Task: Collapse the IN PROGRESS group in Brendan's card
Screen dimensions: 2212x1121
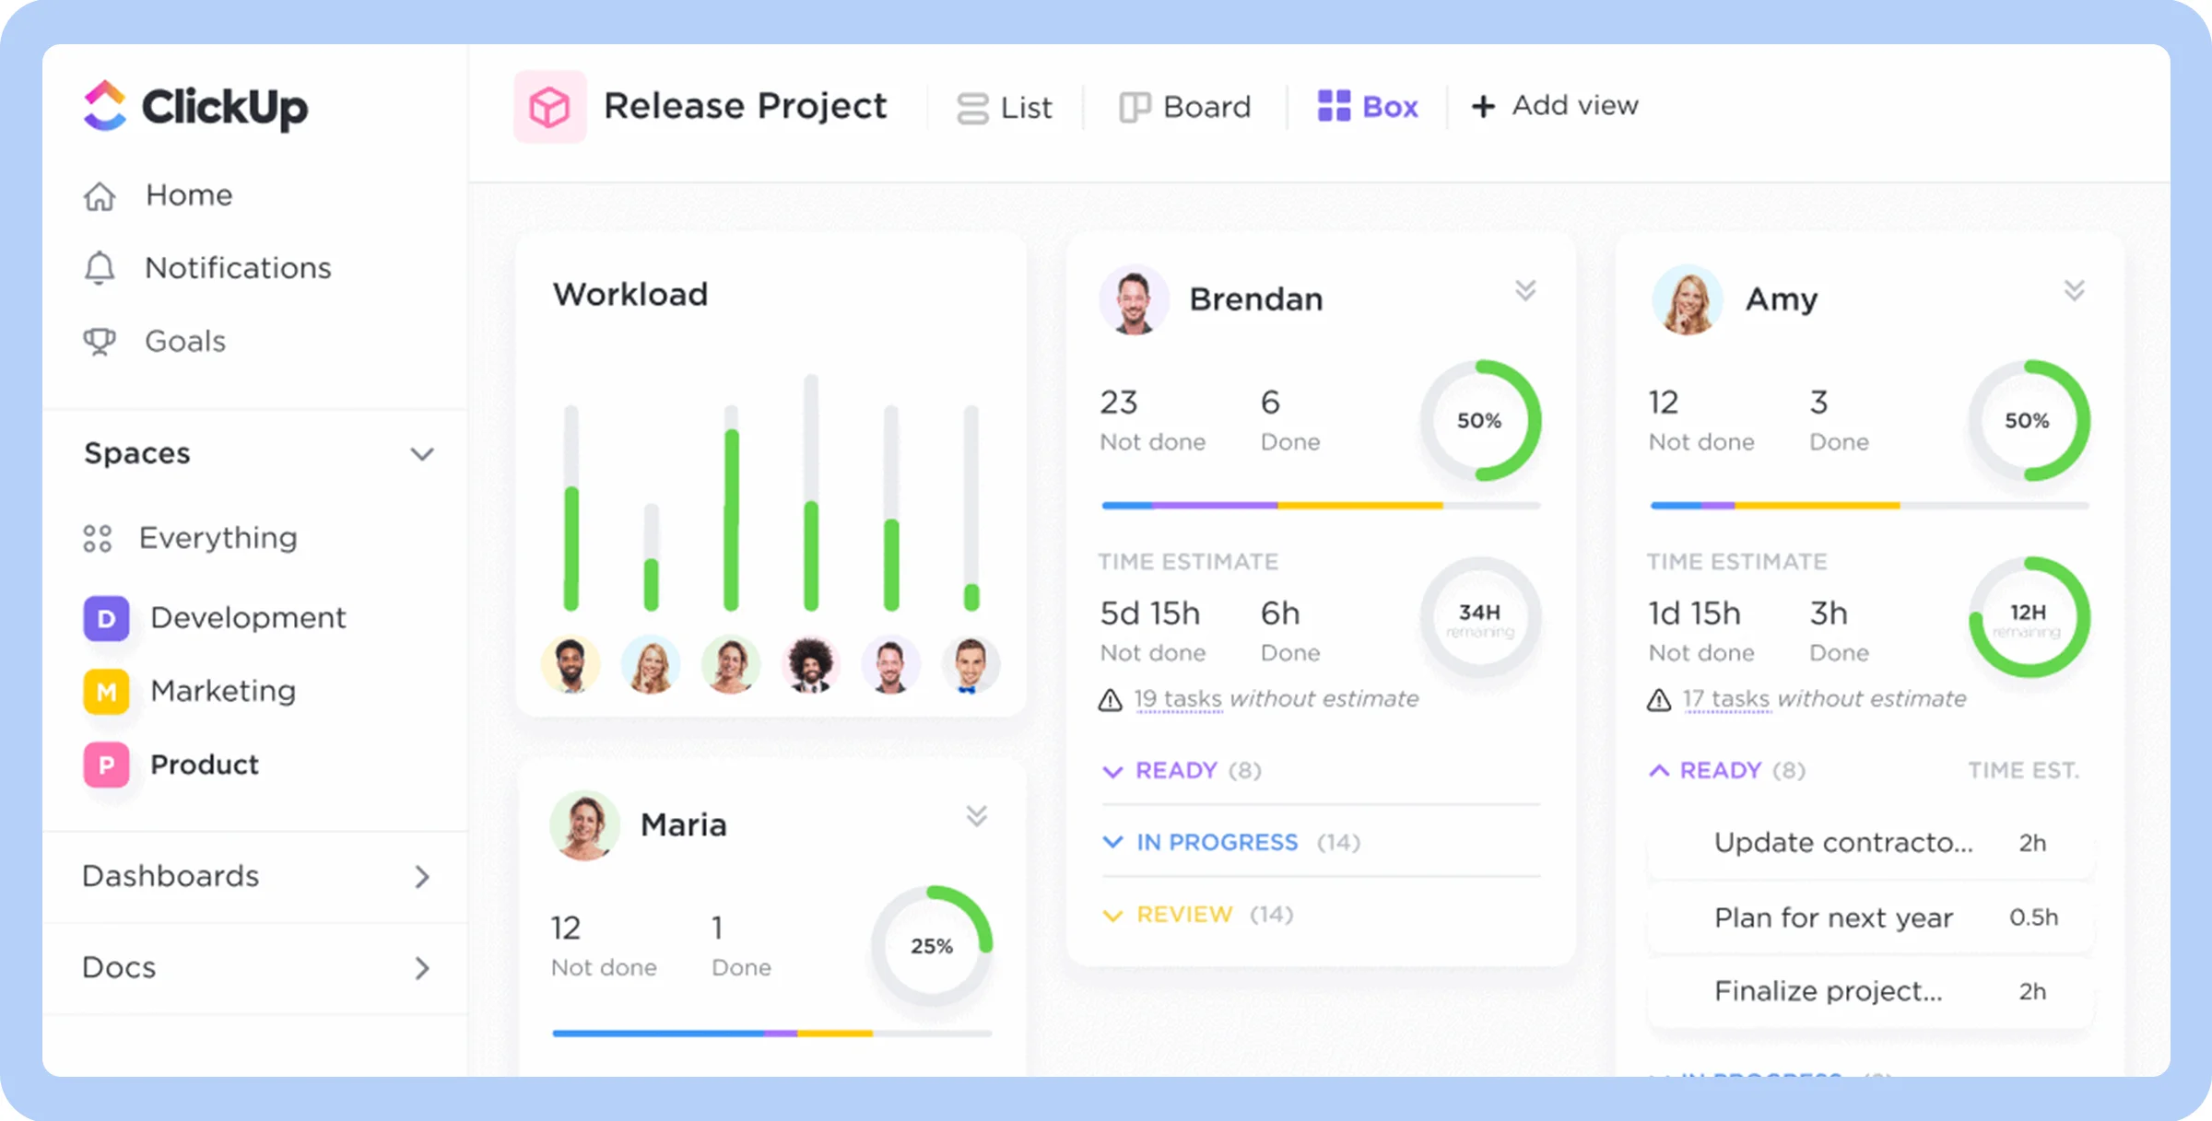Action: (x=1112, y=841)
